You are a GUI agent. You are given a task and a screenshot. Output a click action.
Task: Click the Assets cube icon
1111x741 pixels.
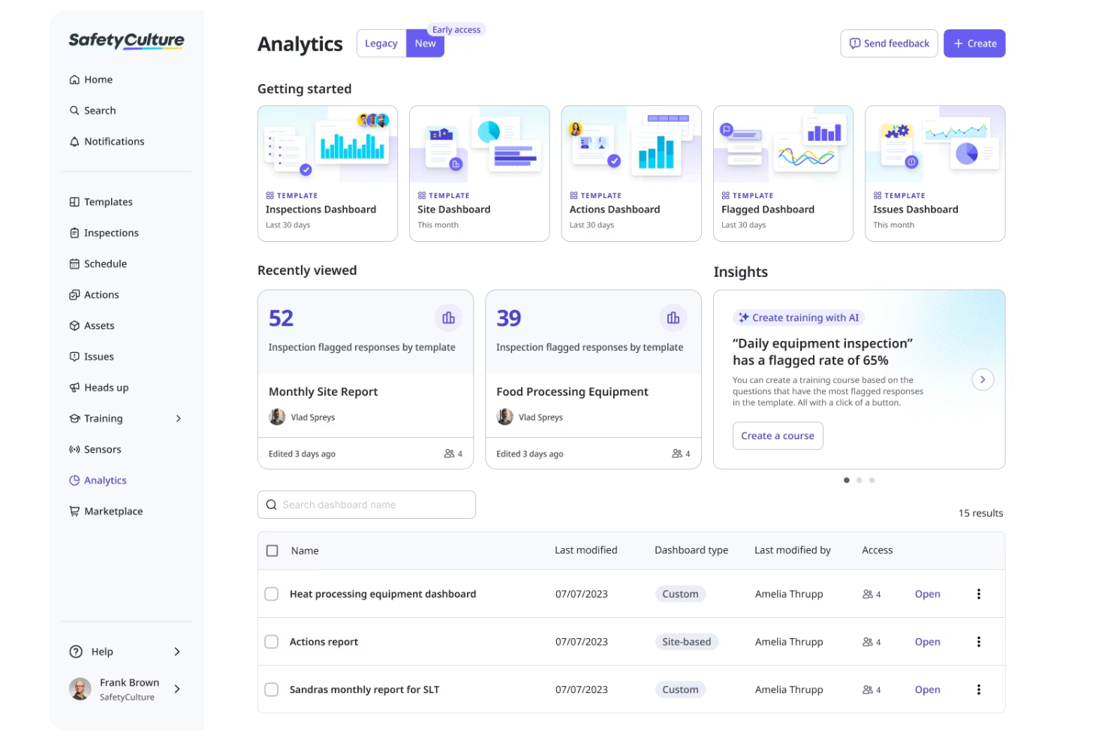(74, 326)
